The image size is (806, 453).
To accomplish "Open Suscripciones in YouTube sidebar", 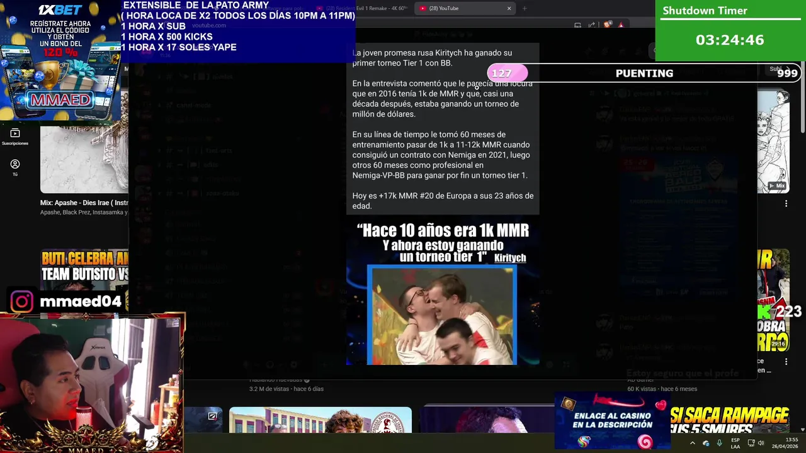I will pyautogui.click(x=15, y=137).
